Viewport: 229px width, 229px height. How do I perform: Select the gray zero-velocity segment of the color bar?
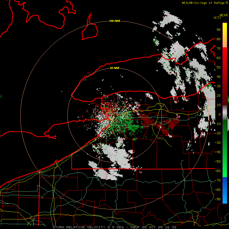coord(225,113)
